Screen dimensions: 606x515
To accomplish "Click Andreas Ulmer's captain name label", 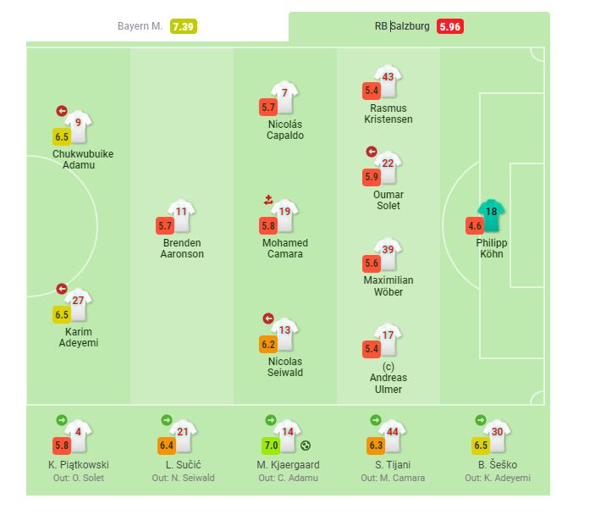I will (x=388, y=378).
